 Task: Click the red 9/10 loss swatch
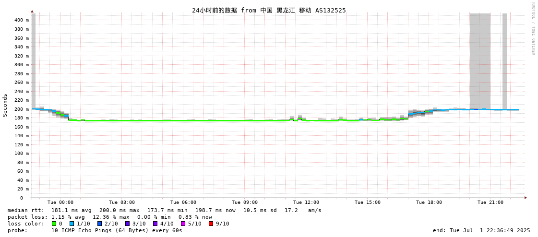tap(211, 224)
